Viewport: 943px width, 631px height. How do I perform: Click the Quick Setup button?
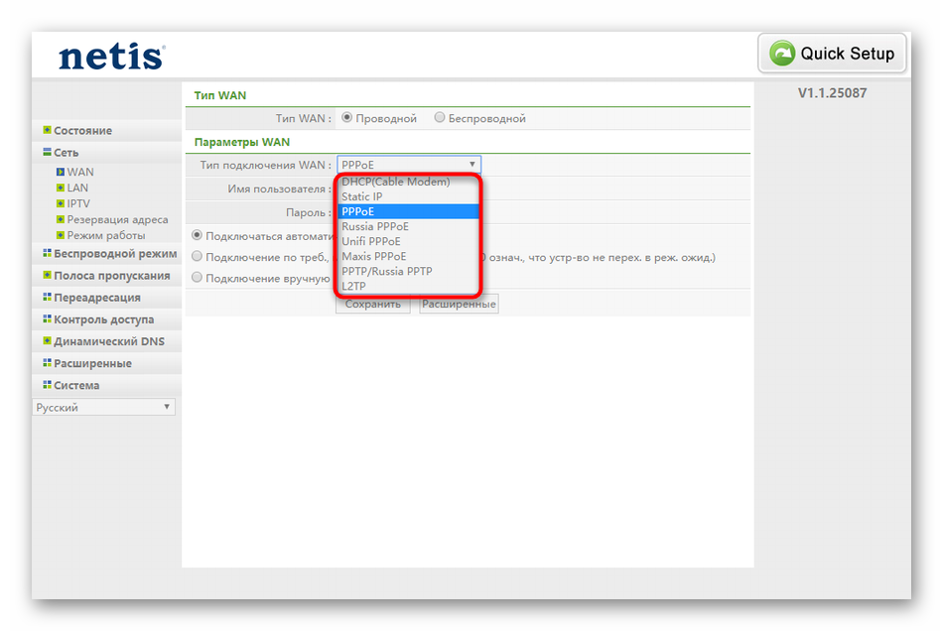[x=833, y=54]
